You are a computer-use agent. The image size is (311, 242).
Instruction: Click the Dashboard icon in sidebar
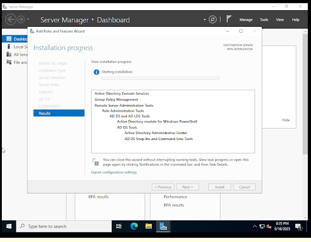[x=9, y=39]
